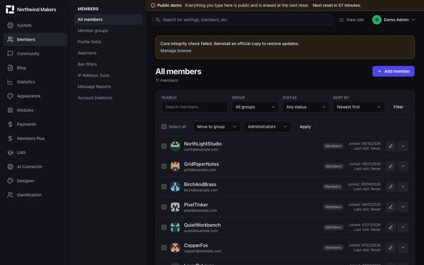Open BirchAndBrass member name link
This screenshot has height=265, width=424.
pyautogui.click(x=200, y=185)
